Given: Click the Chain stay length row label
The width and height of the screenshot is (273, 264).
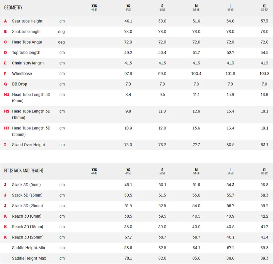Looking at the screenshot, I should click(28, 63).
